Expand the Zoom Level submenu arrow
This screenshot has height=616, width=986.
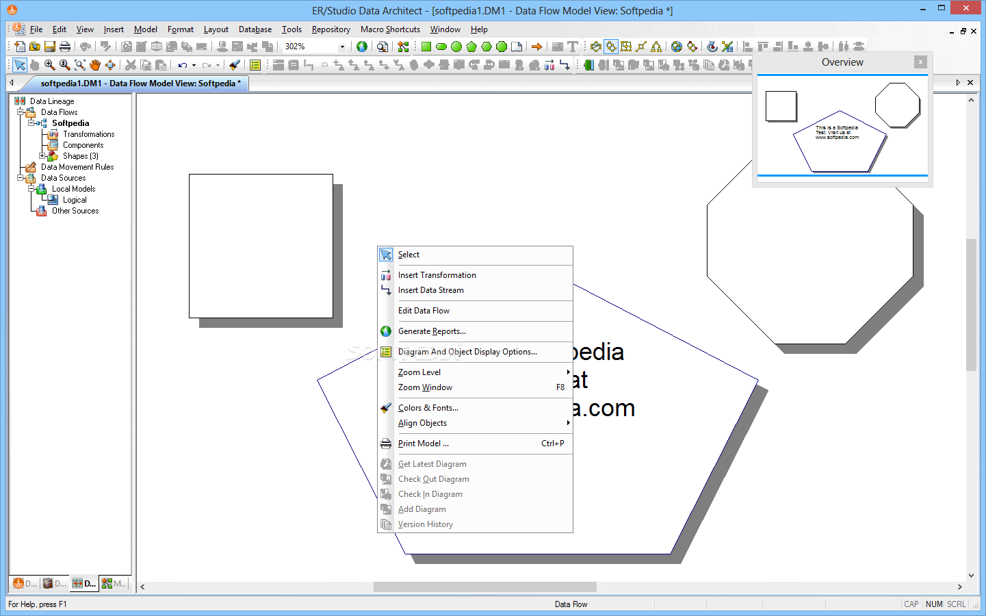point(568,372)
